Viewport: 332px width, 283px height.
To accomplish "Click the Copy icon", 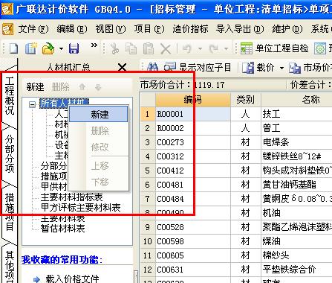I will point(131,48).
